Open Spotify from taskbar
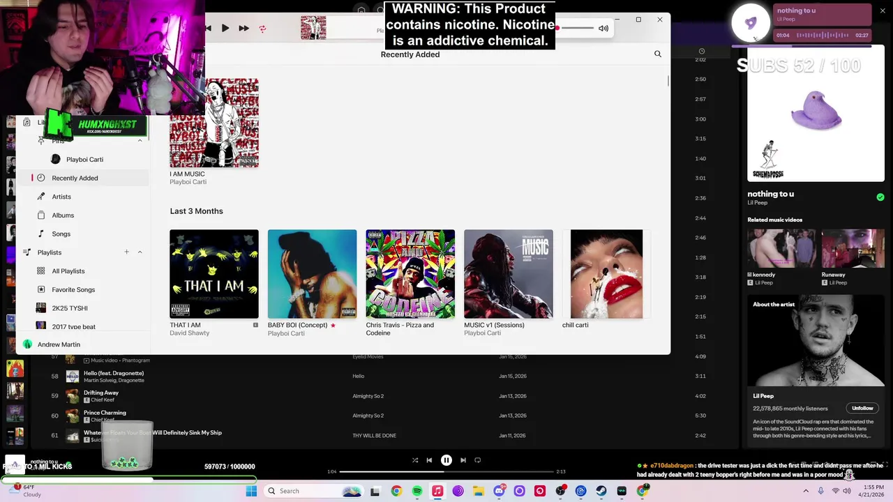 pyautogui.click(x=417, y=491)
